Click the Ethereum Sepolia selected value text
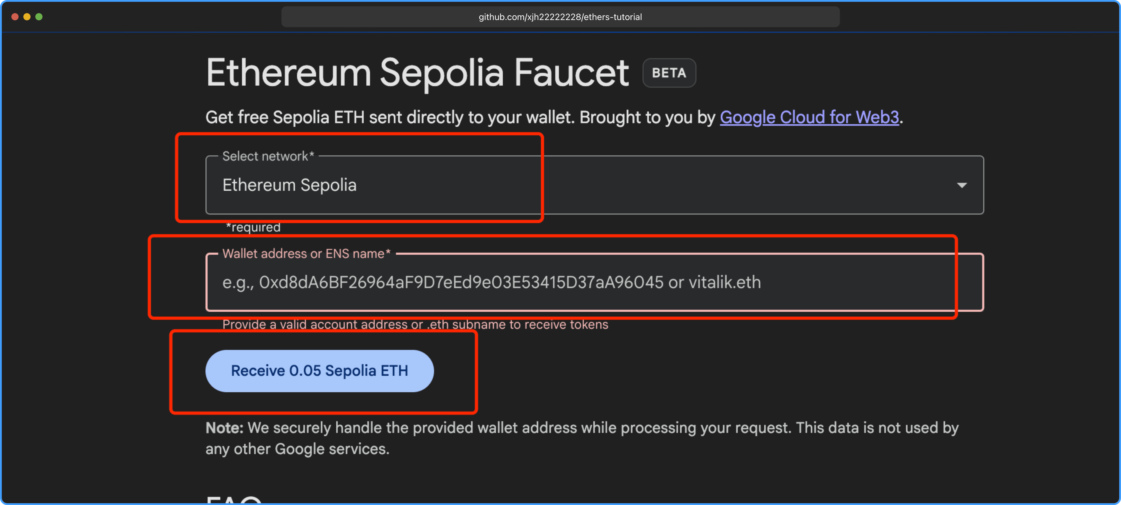Image resolution: width=1121 pixels, height=505 pixels. click(x=289, y=185)
